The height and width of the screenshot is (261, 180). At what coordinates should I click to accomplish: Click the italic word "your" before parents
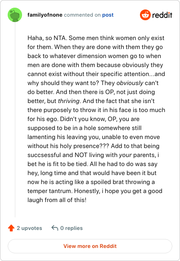pos(125,155)
